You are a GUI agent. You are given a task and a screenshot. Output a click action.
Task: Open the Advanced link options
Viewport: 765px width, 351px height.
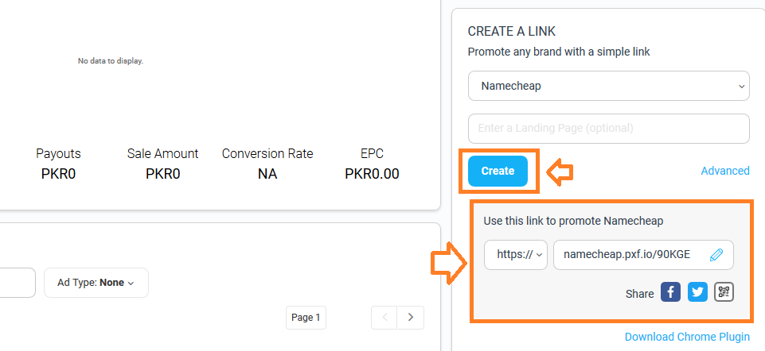coord(725,171)
